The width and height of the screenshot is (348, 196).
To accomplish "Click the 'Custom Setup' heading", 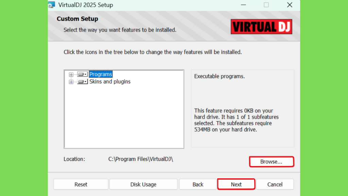I will click(x=77, y=19).
